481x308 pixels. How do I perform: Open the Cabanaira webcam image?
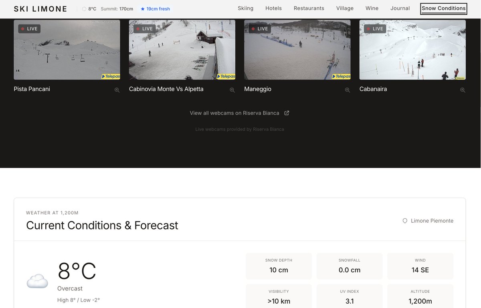tap(412, 50)
